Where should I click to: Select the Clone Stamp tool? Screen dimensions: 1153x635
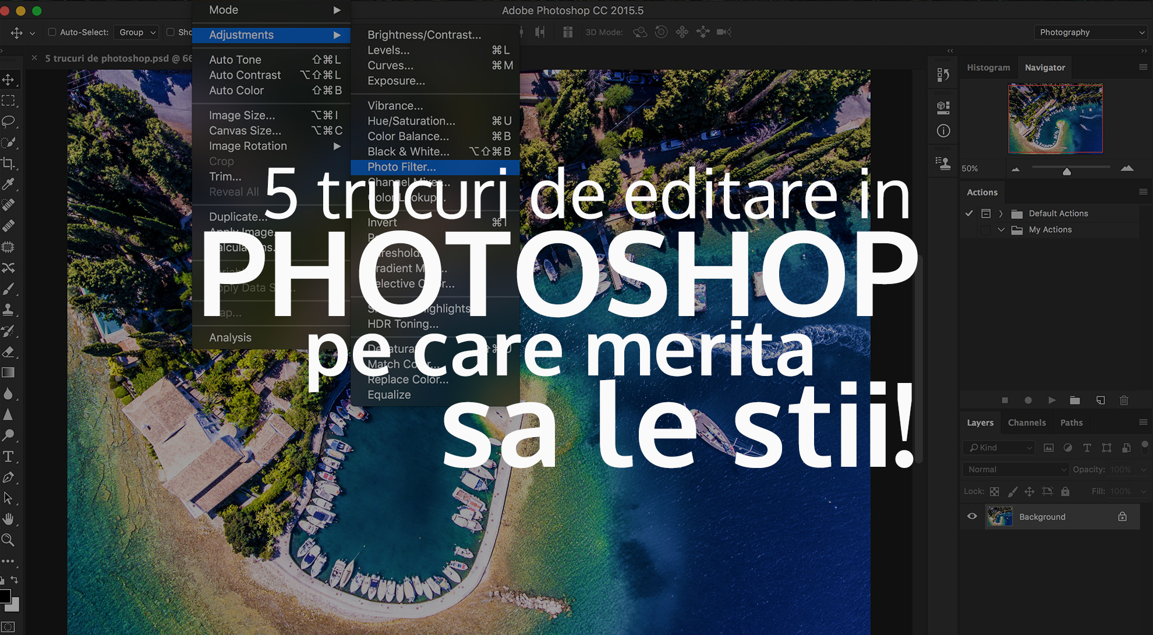click(x=8, y=310)
